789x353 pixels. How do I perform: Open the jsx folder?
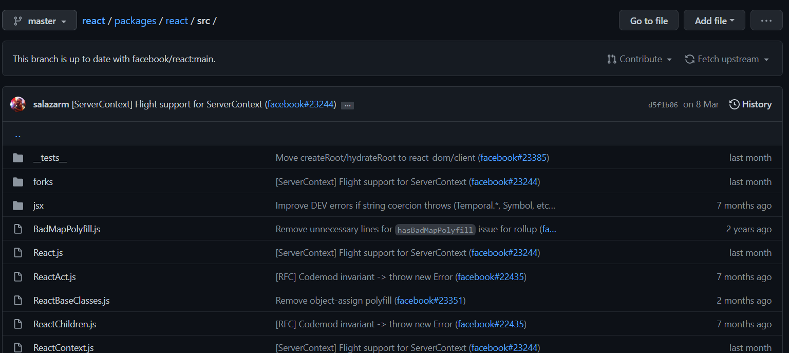point(39,206)
